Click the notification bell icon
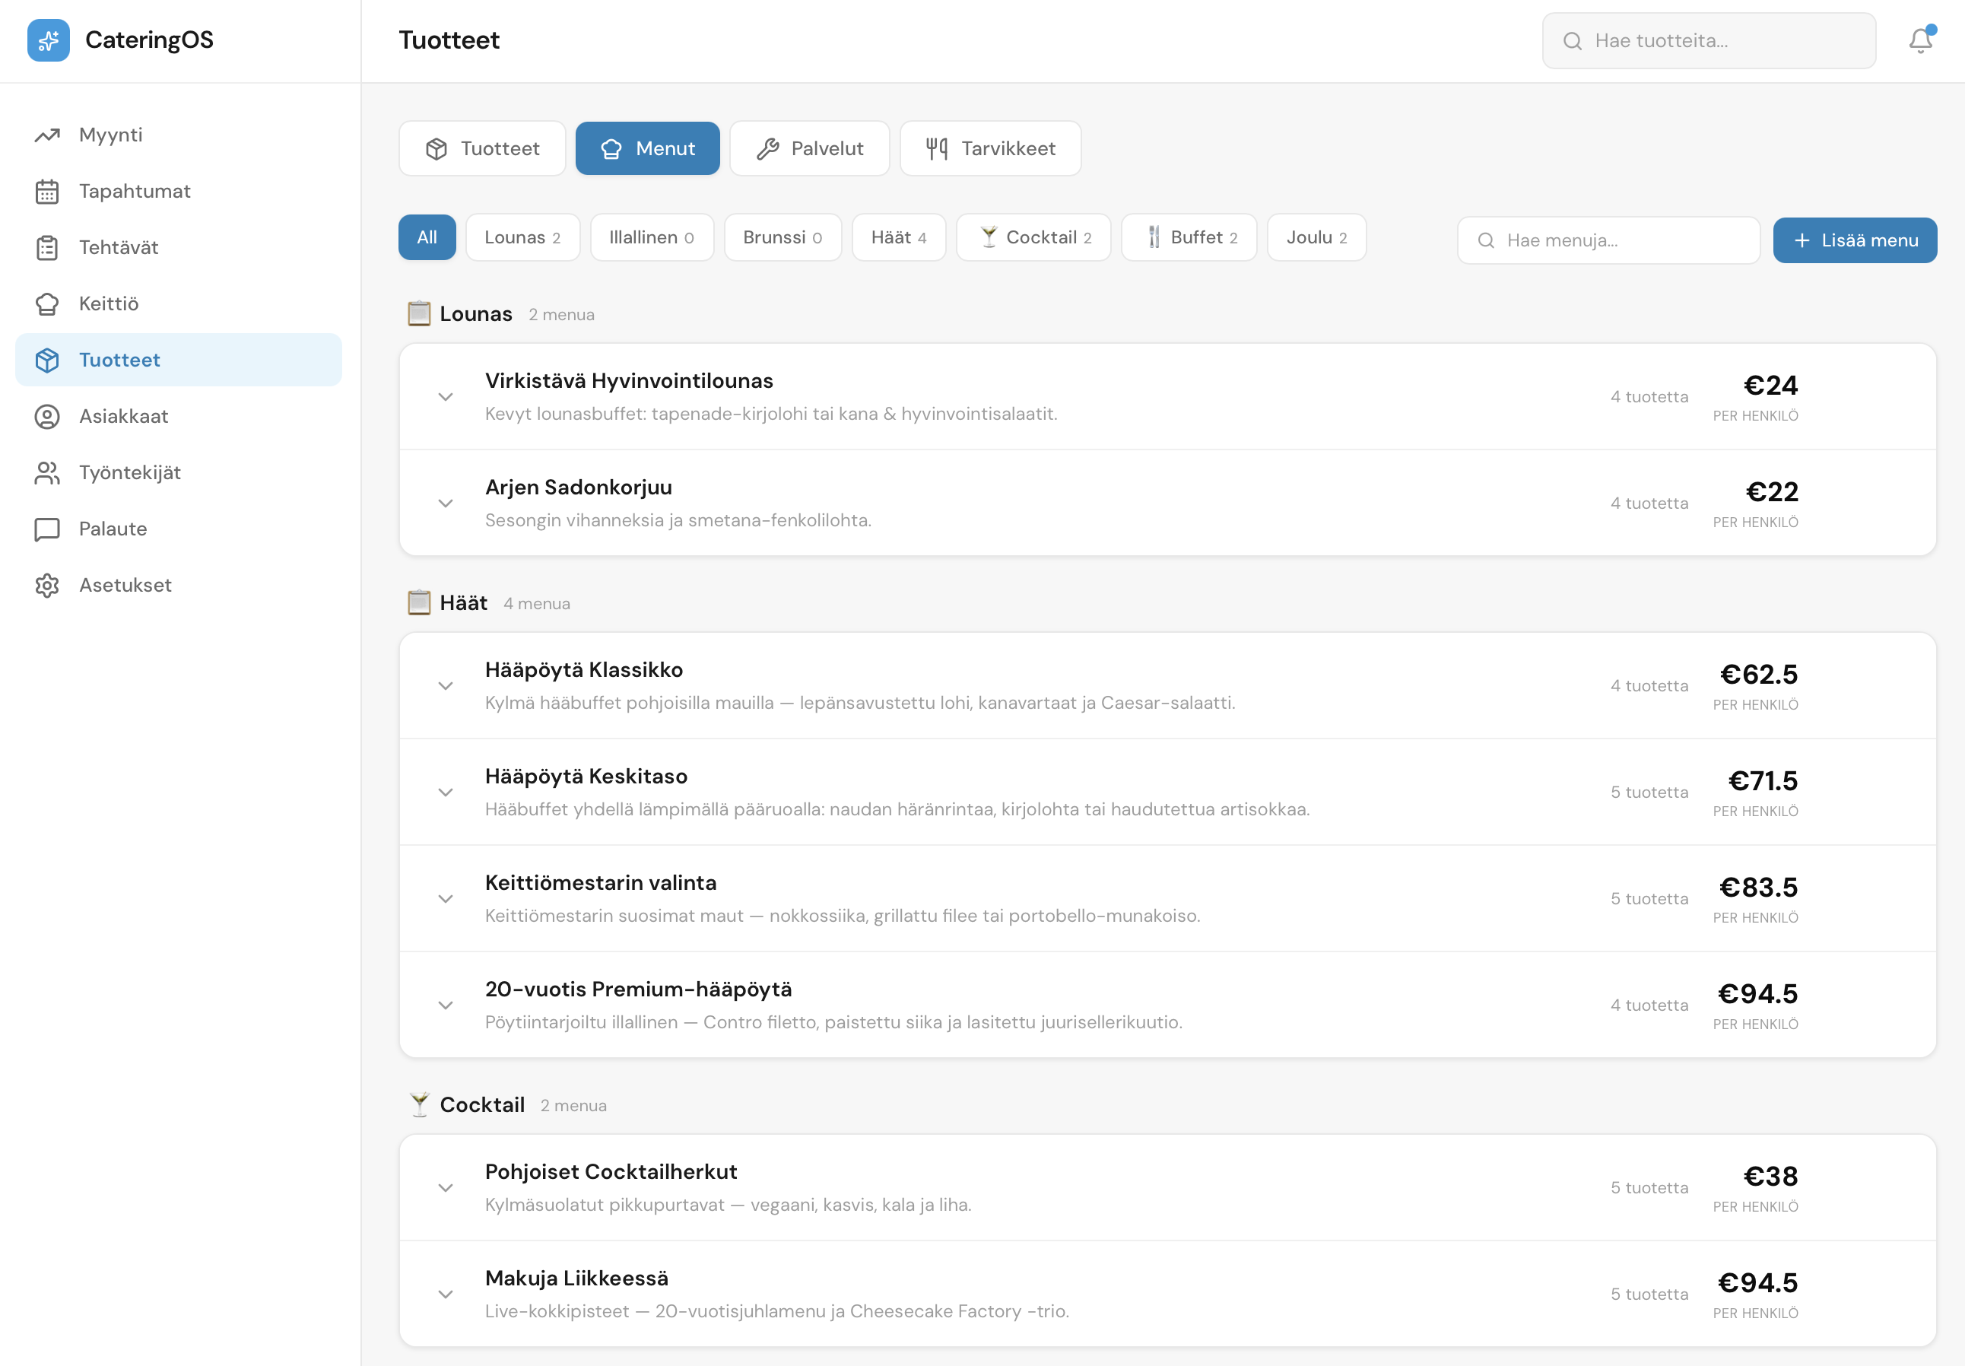This screenshot has width=1965, height=1366. [1919, 40]
